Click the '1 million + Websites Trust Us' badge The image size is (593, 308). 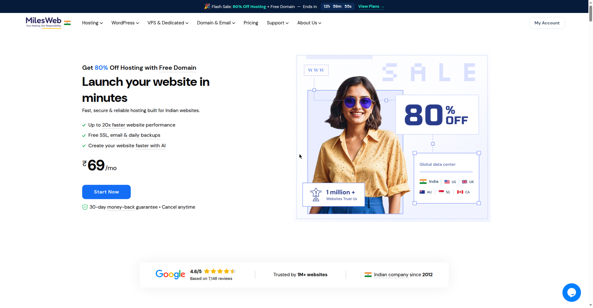(334, 194)
